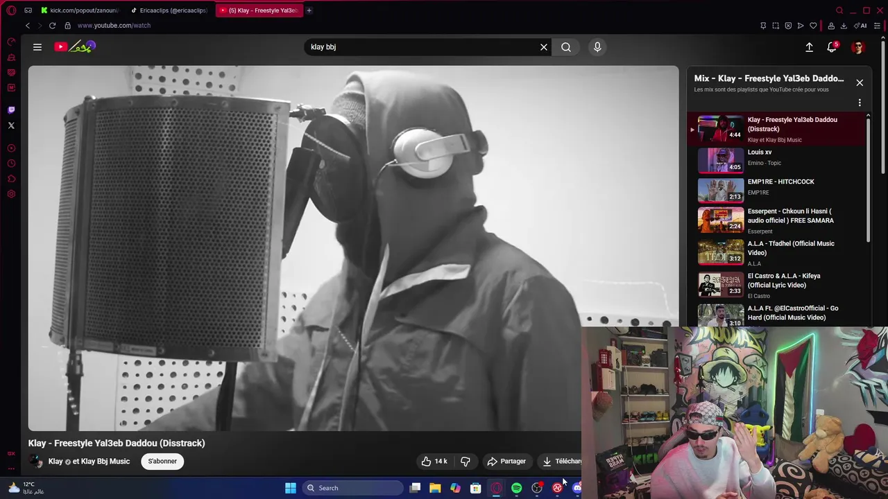Start voice search with microphone icon
Image resolution: width=888 pixels, height=499 pixels.
click(x=597, y=47)
